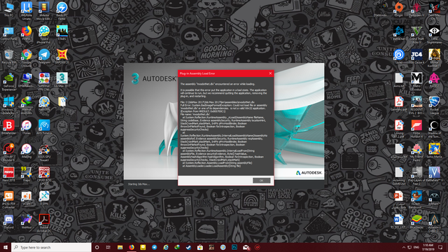
Task: Open the Resident Evil 2 desktop shortcut
Action: coord(416,106)
